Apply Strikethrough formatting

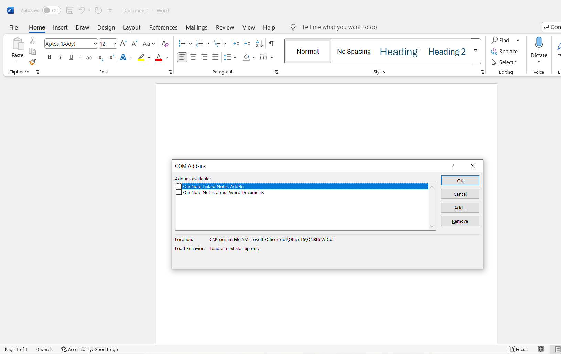(x=89, y=57)
